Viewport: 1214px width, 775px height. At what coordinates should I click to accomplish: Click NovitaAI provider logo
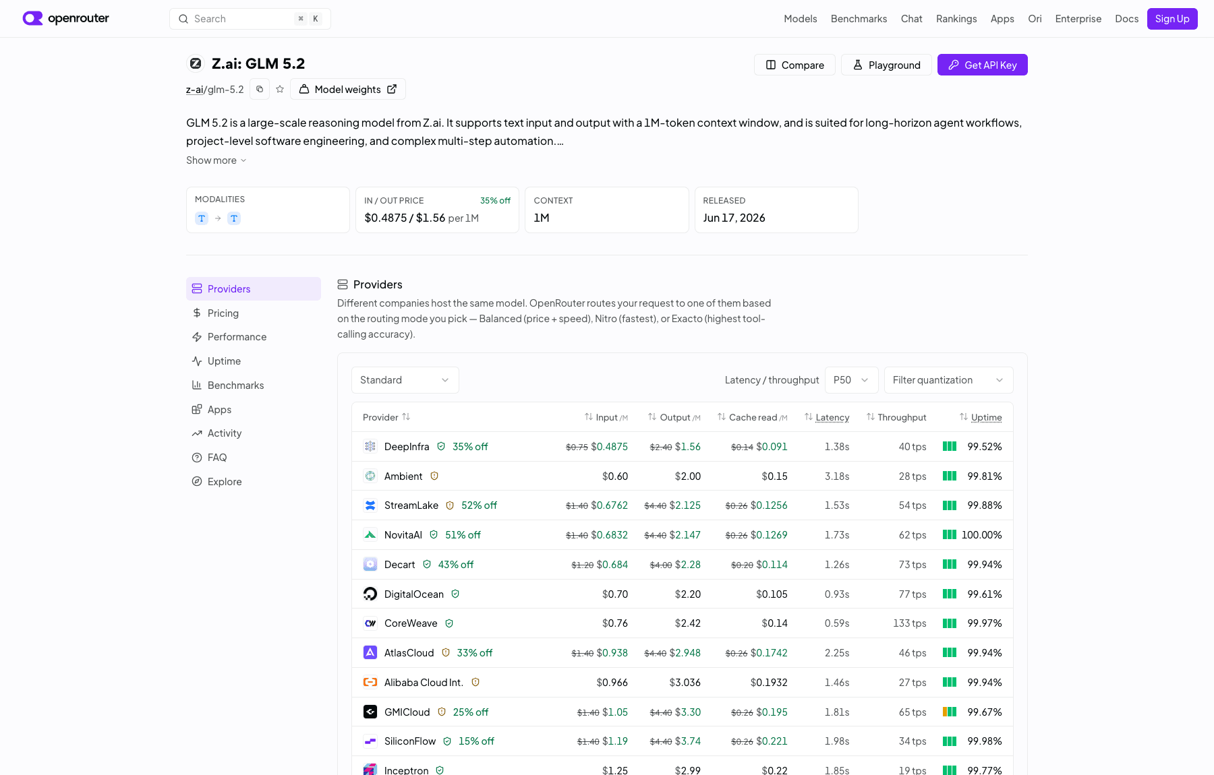tap(370, 535)
